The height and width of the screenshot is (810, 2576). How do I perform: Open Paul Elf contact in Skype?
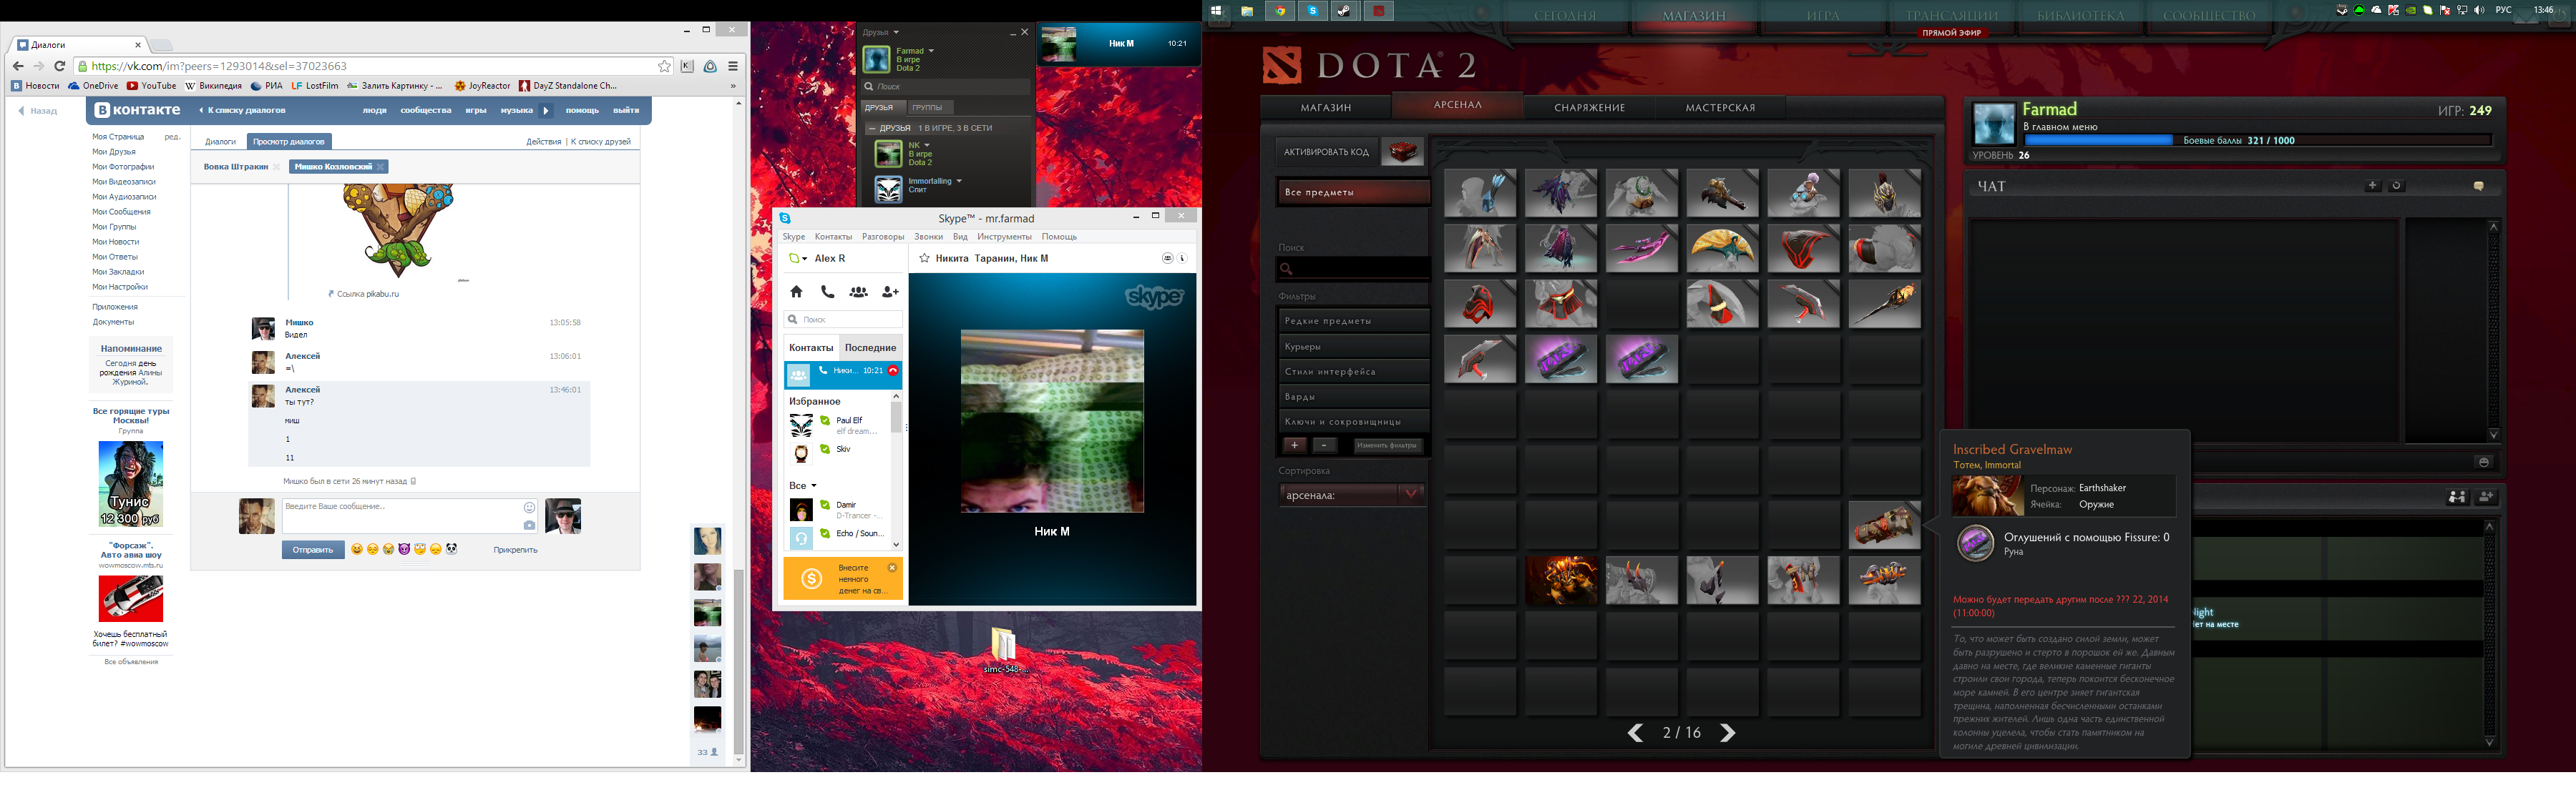click(839, 425)
